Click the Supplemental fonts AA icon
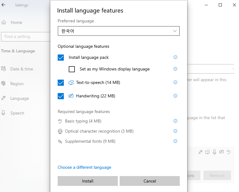 tap(60, 141)
